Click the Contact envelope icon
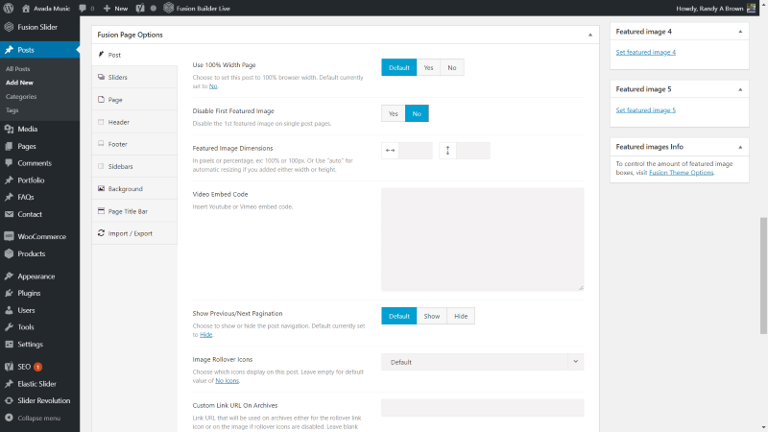The image size is (768, 432). pyautogui.click(x=9, y=214)
